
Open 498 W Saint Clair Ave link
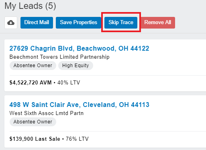click(x=79, y=105)
